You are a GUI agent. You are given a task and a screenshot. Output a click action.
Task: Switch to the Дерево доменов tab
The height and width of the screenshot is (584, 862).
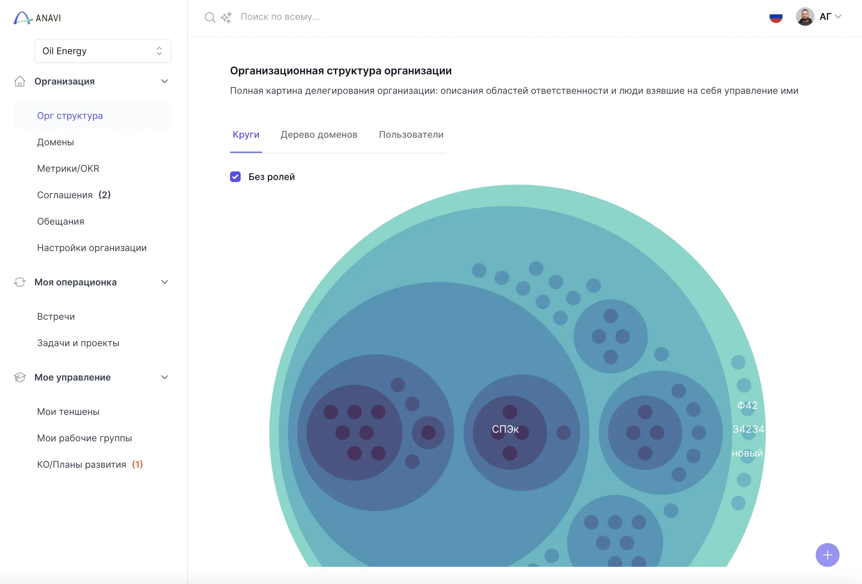coord(319,134)
